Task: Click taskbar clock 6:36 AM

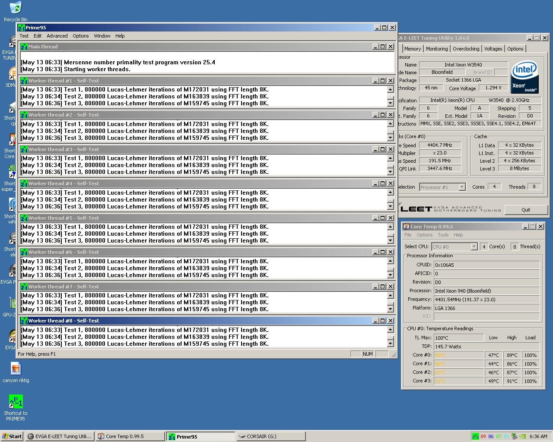Action: click(538, 436)
